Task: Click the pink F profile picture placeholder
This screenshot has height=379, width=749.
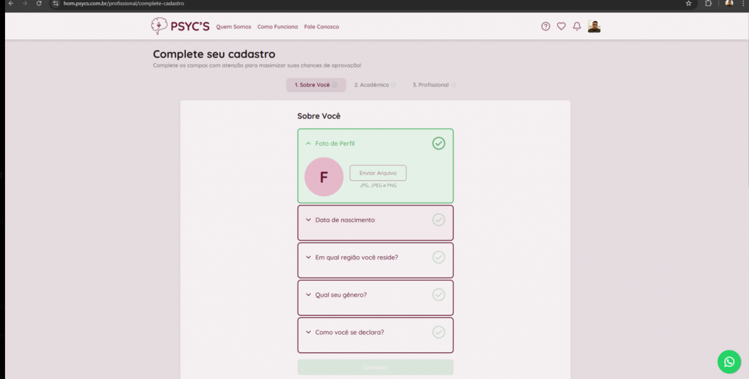Action: click(324, 177)
